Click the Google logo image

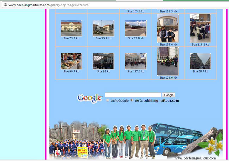click(x=89, y=98)
